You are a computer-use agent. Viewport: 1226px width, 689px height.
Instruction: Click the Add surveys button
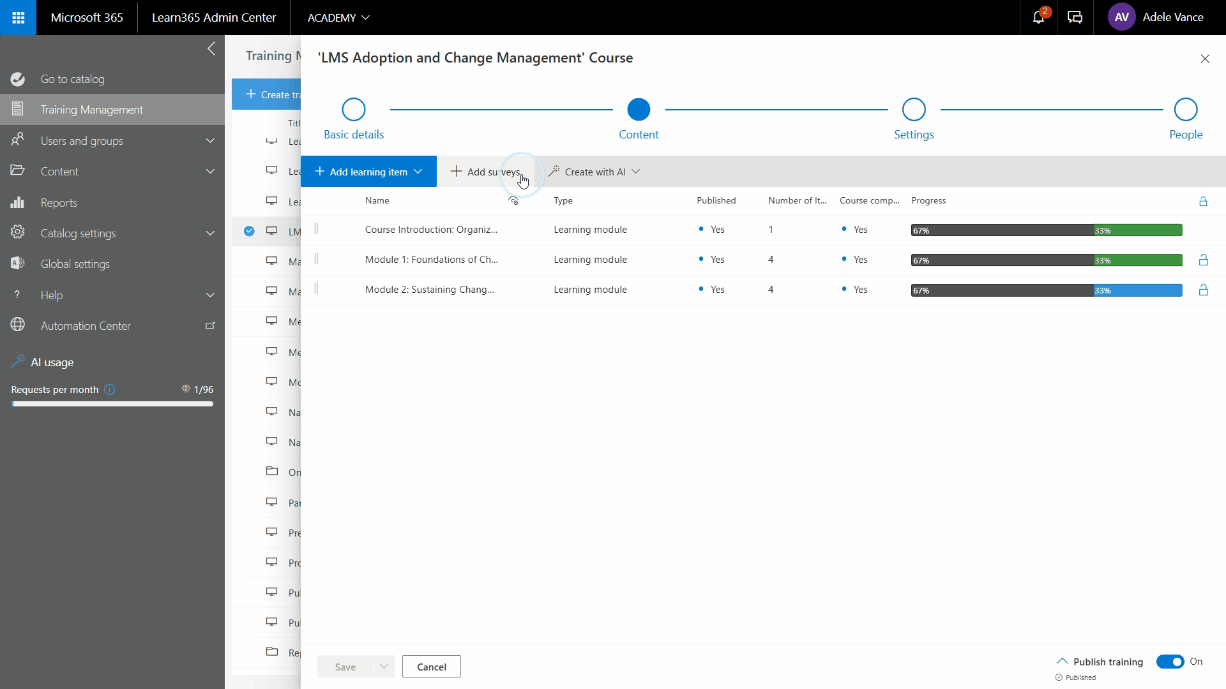pyautogui.click(x=485, y=172)
